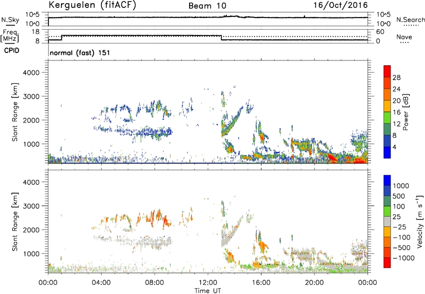Click the '28' tick on power colorbar
425x294 pixels.
396,77
